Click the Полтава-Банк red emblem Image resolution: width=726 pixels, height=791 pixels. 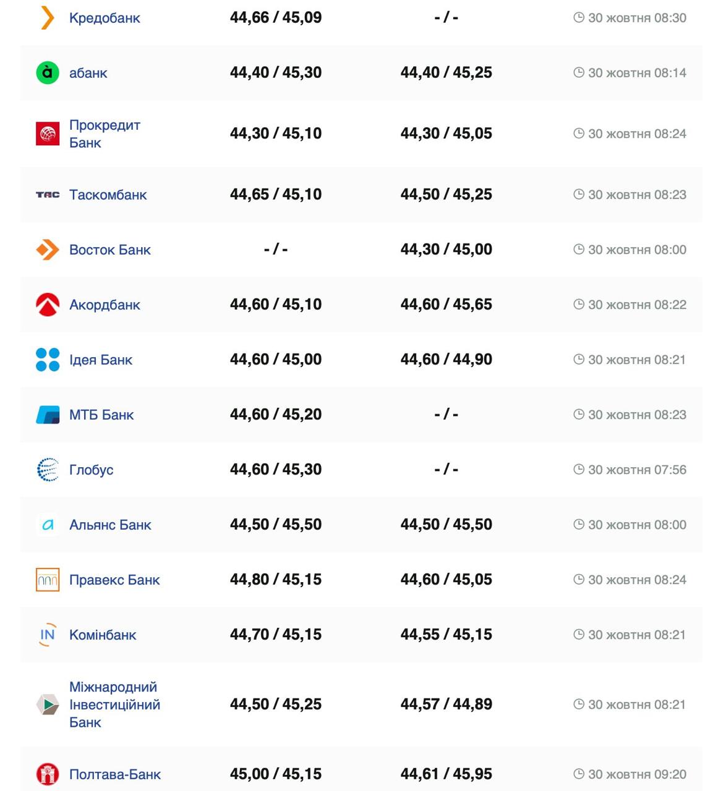coord(48,774)
